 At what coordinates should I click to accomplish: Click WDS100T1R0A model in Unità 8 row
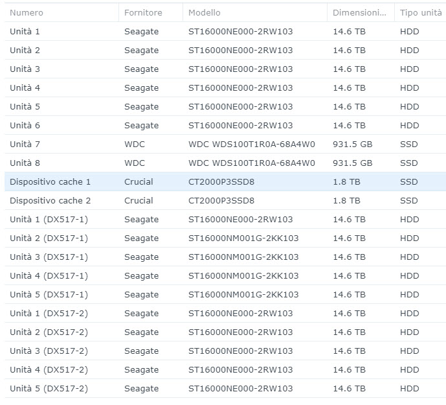tap(252, 163)
